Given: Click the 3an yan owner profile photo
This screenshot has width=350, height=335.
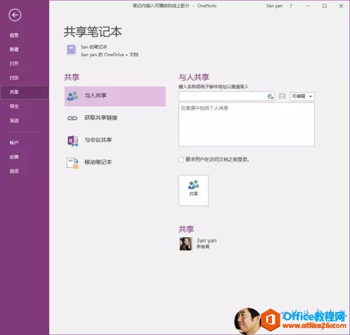Looking at the screenshot, I should click(185, 244).
